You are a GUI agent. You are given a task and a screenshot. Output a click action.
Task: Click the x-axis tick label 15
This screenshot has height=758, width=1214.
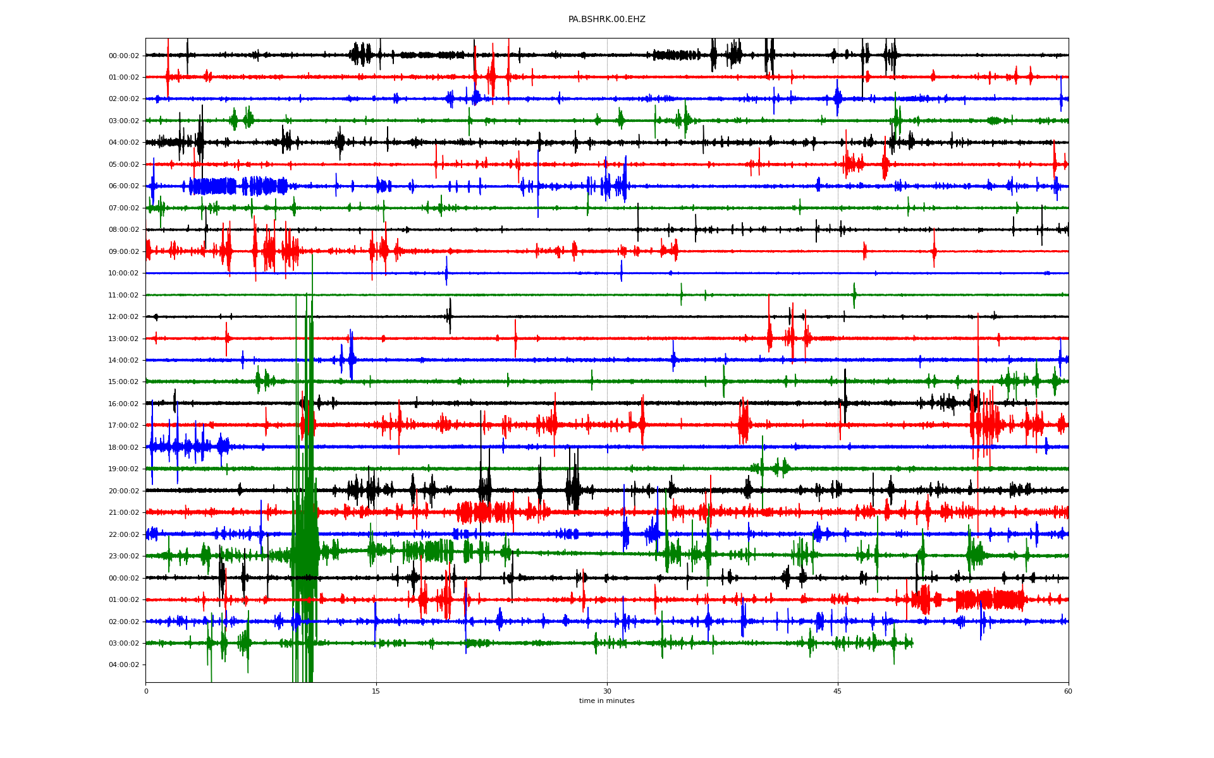click(376, 691)
